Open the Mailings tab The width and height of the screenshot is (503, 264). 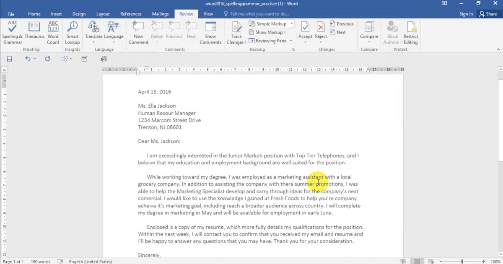click(x=160, y=14)
